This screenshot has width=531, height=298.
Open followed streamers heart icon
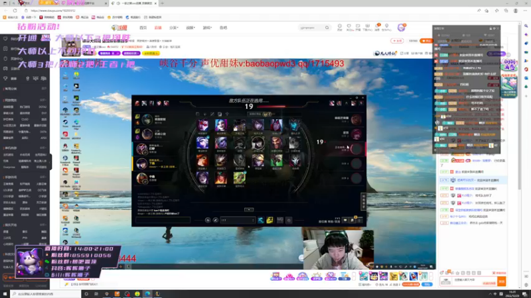pyautogui.click(x=349, y=27)
